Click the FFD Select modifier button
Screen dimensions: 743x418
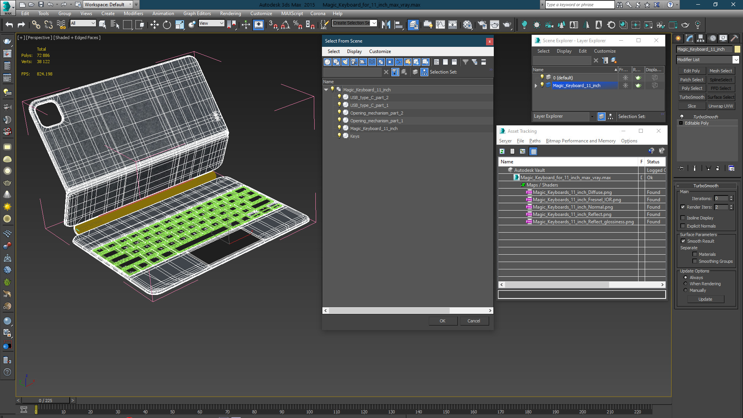point(721,88)
